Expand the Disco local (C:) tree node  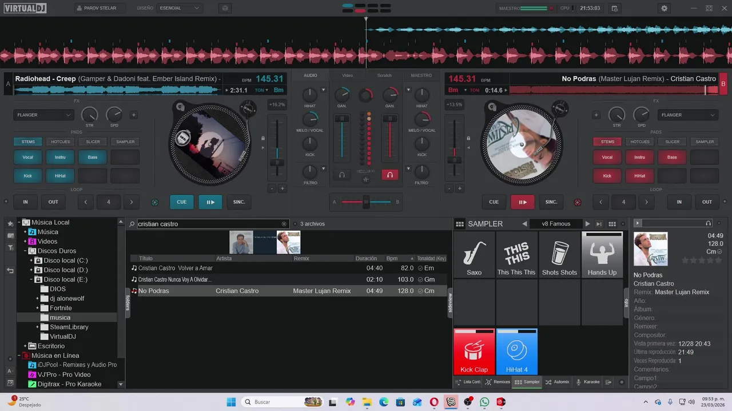coord(31,260)
